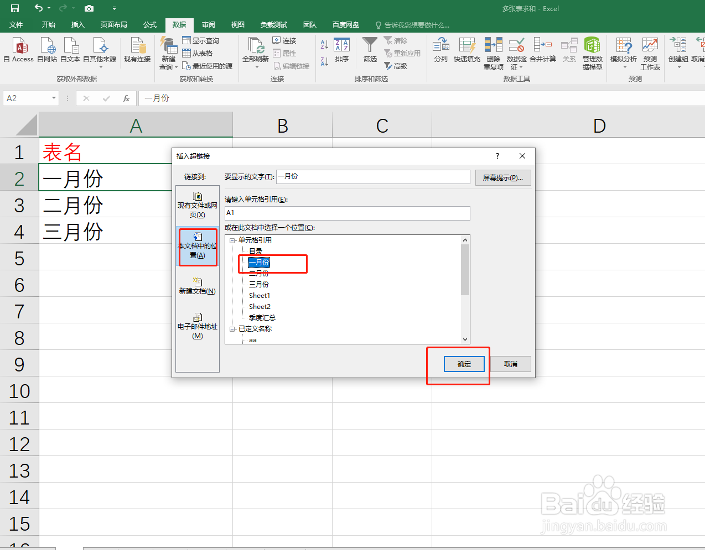Click the Save icon in quick access toolbar
Viewport: 705px width, 550px height.
[x=15, y=8]
